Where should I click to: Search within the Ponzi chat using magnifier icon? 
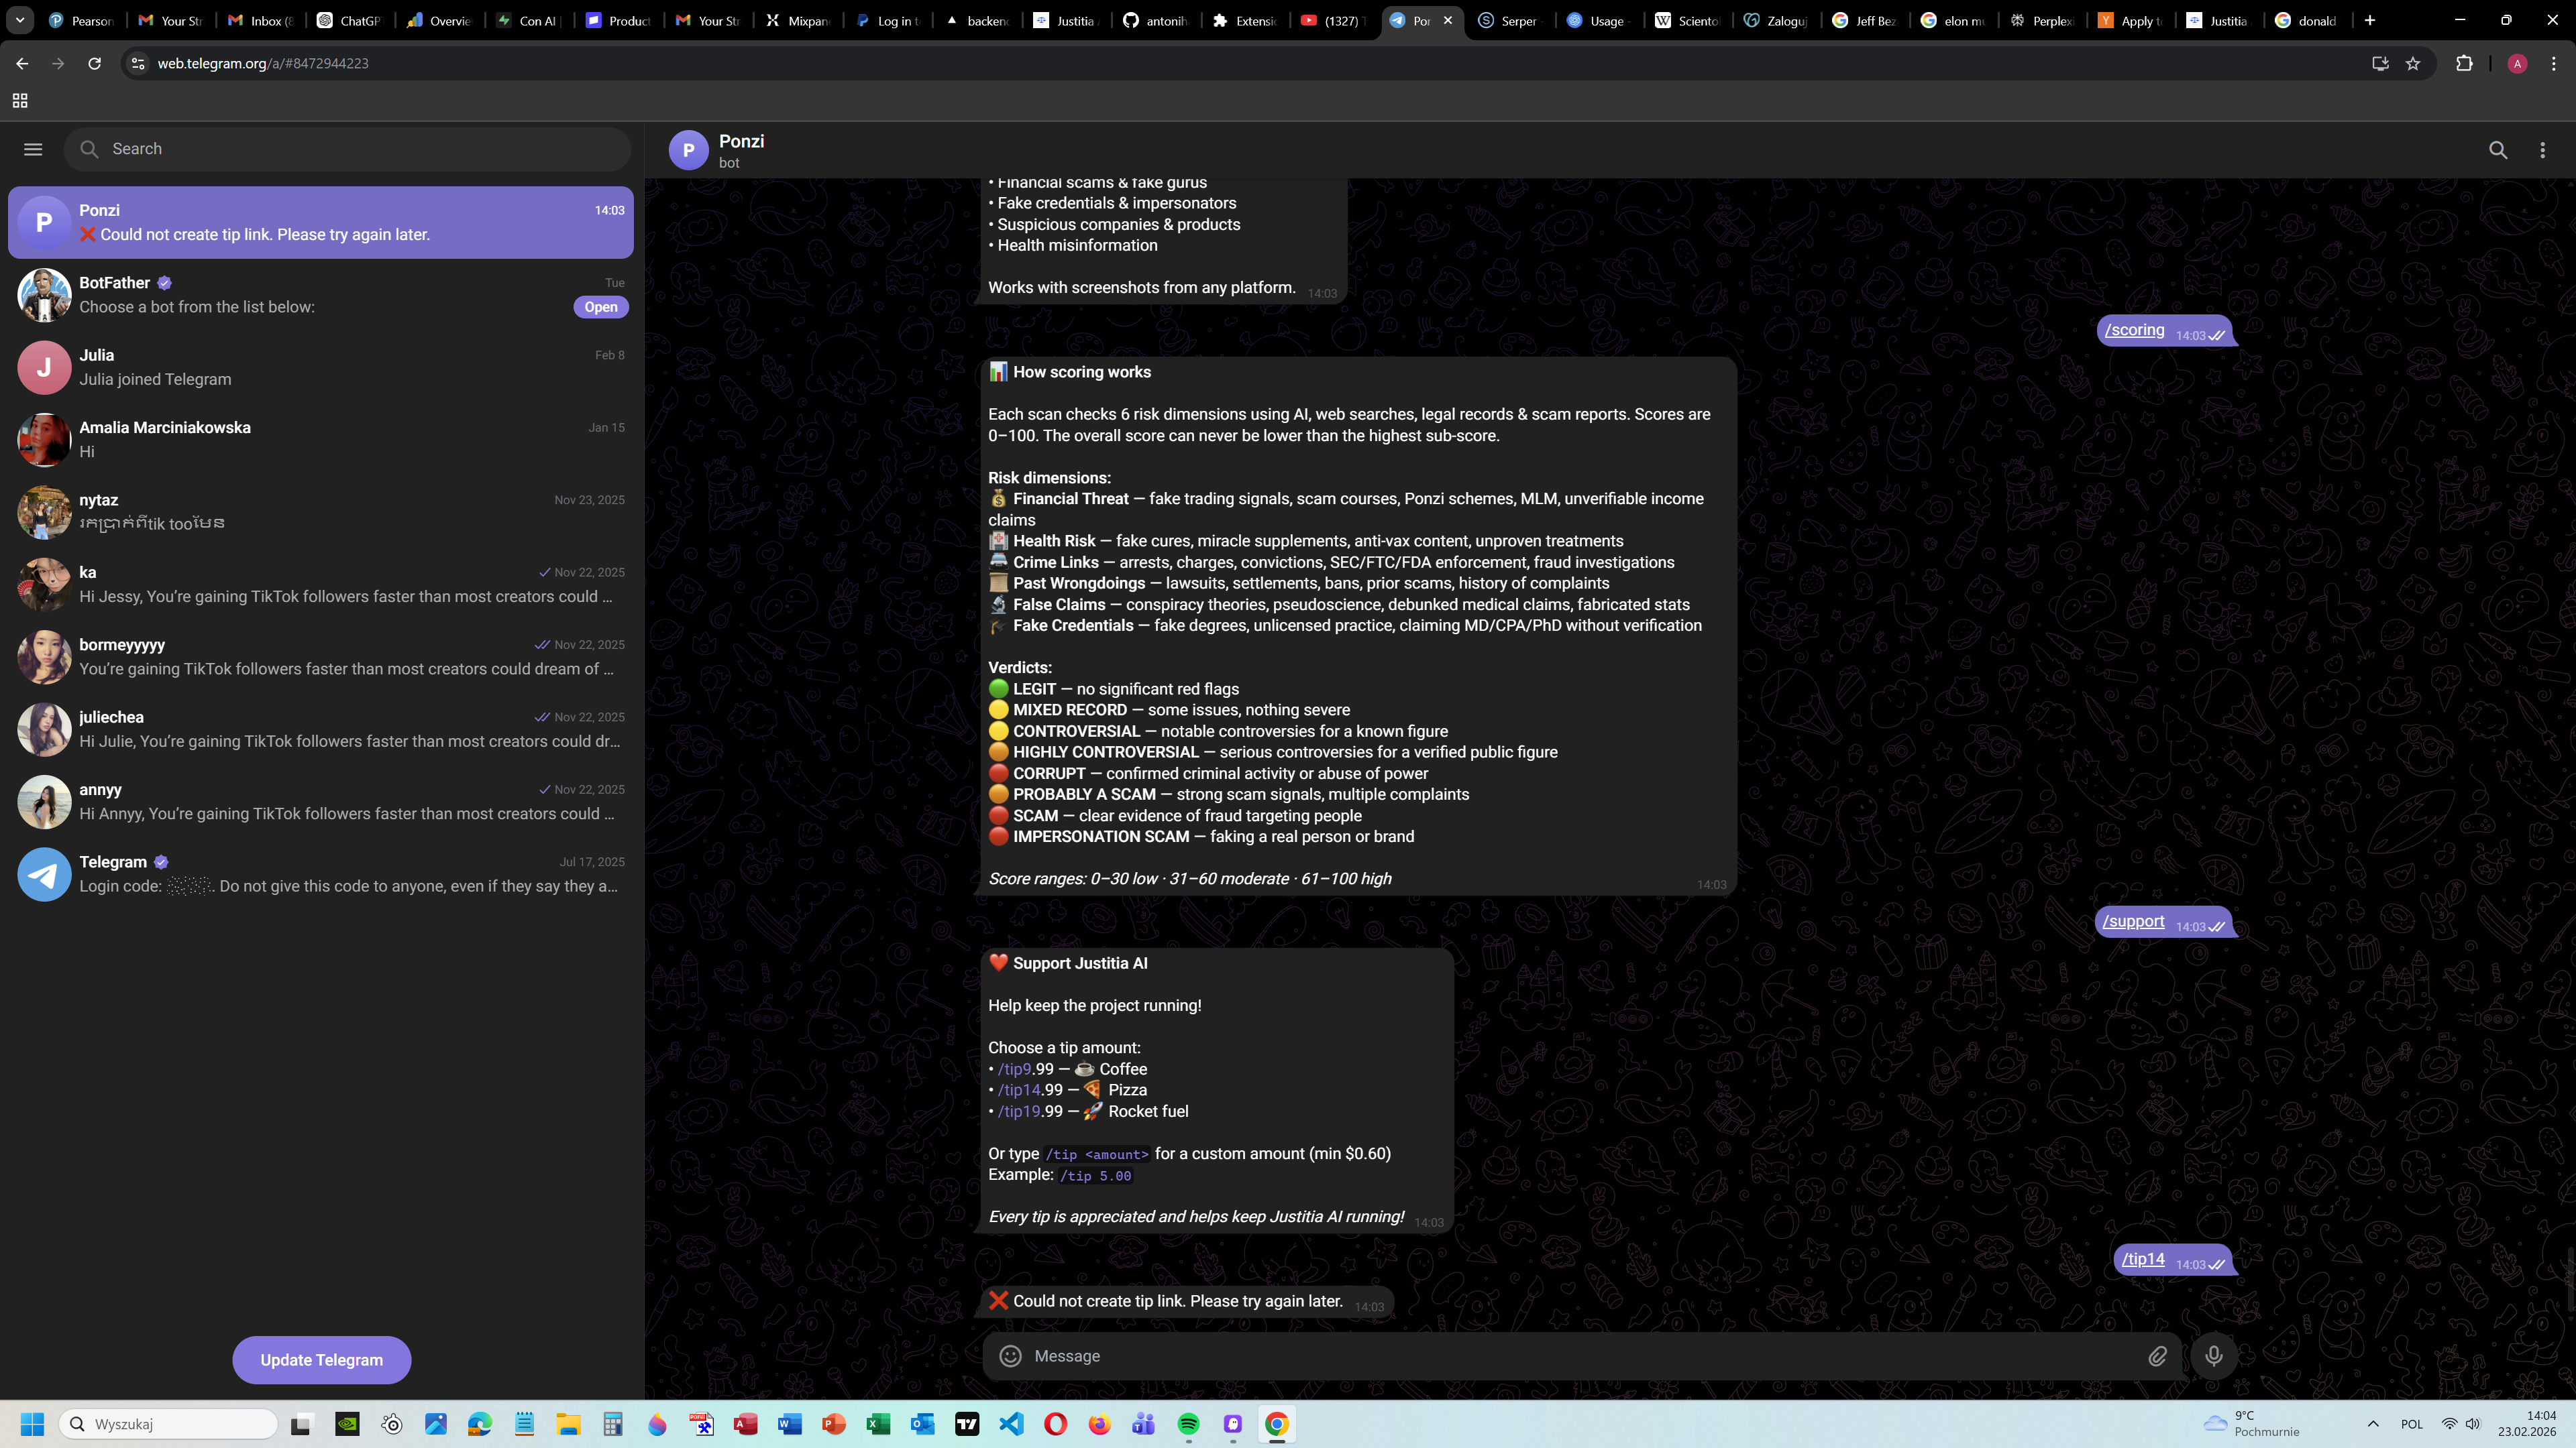2497,150
